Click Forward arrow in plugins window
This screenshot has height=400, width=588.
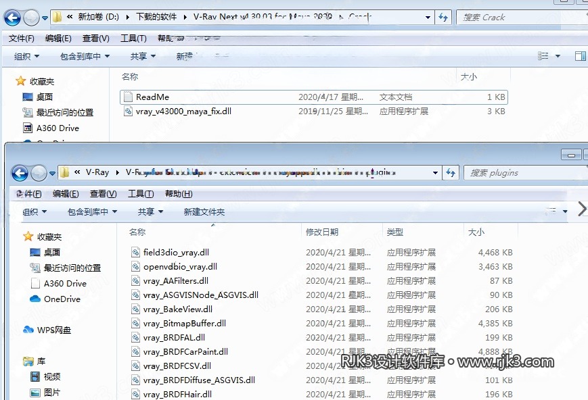coord(39,173)
